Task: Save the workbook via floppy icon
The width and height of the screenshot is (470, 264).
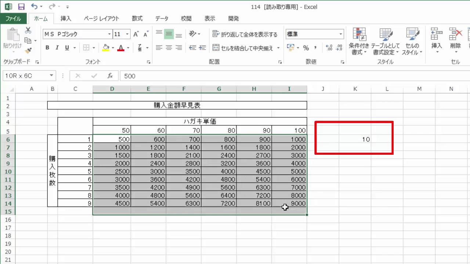Action: coord(21,7)
